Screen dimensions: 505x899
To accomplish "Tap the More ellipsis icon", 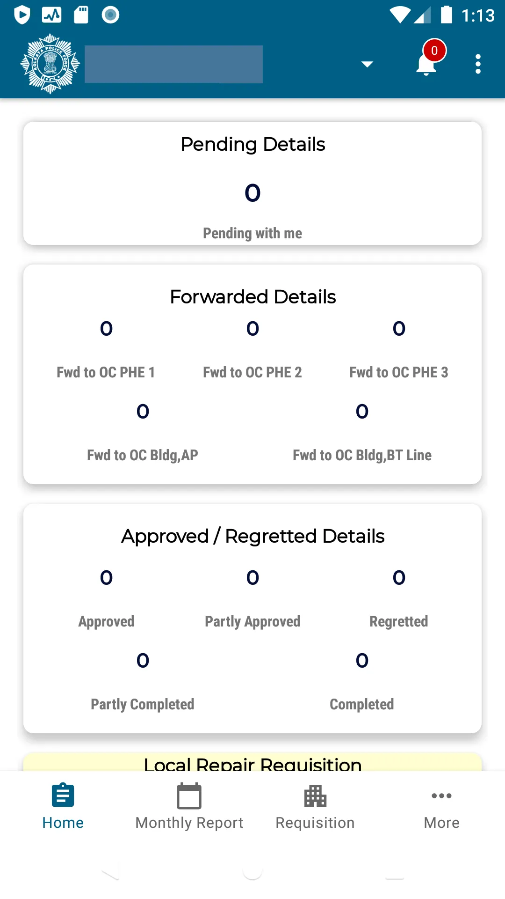I will coord(441,796).
